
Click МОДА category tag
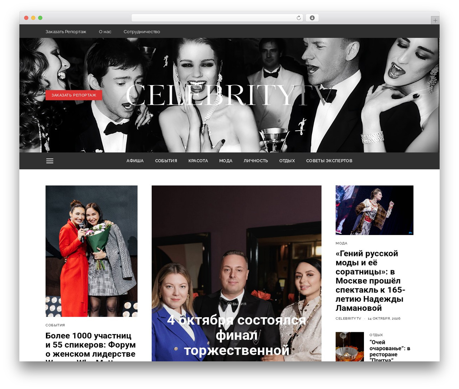tap(341, 243)
